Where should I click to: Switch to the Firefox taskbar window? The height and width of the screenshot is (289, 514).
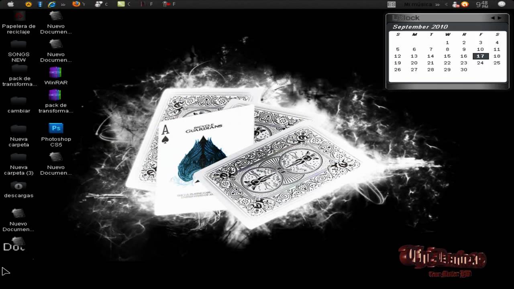(78, 4)
